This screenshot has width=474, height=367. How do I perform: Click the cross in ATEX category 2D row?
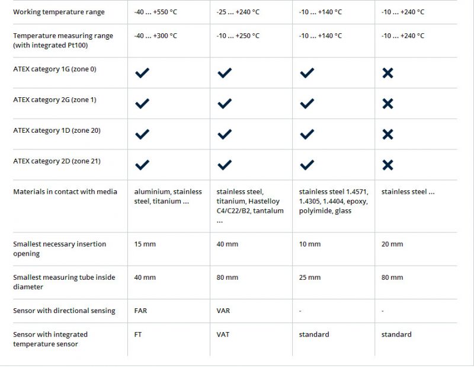pyautogui.click(x=387, y=165)
